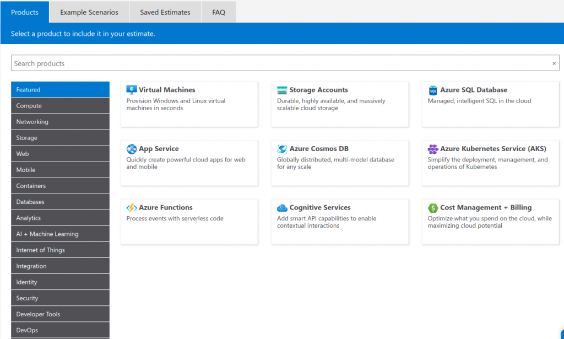Select the Web category
The image size is (564, 339).
(x=60, y=154)
